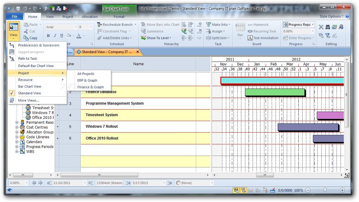The height and width of the screenshot is (202, 359).
Task: Click the Assign button
Action: point(215,31)
